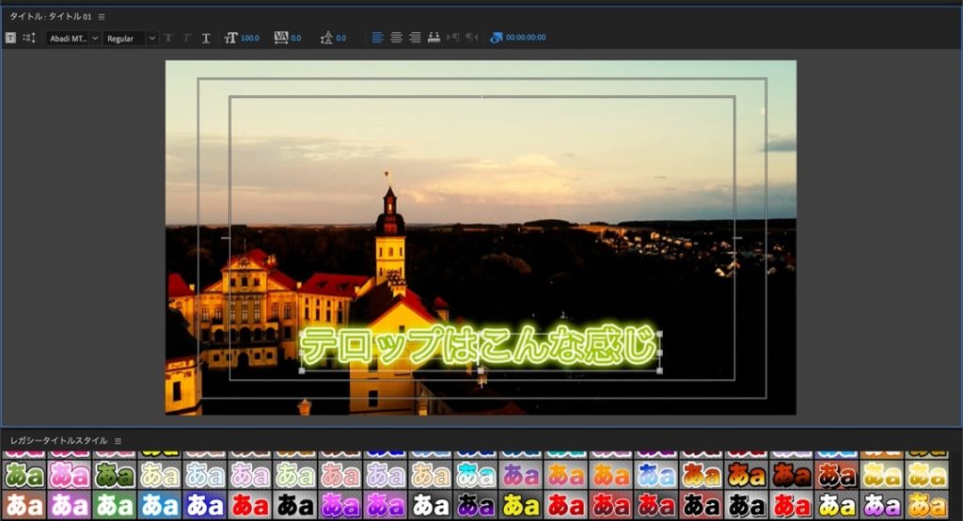
Task: Toggle the Show Background Video icon
Action: tap(496, 38)
